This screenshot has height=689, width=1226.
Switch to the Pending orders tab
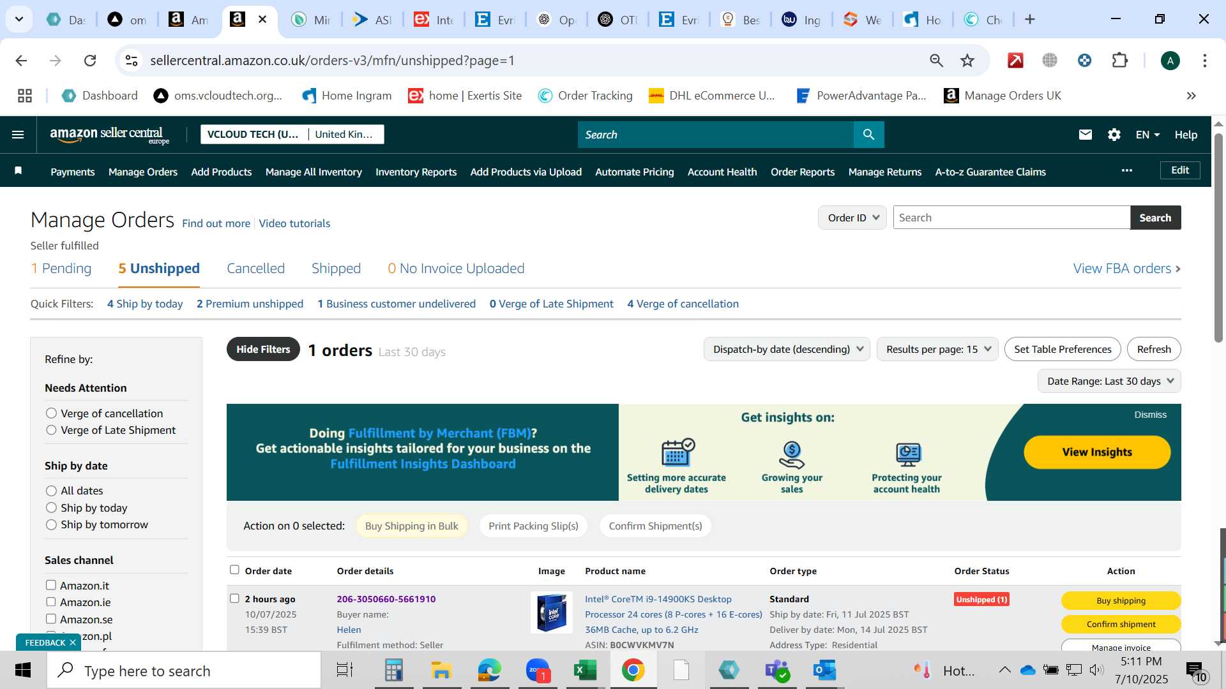pyautogui.click(x=61, y=269)
